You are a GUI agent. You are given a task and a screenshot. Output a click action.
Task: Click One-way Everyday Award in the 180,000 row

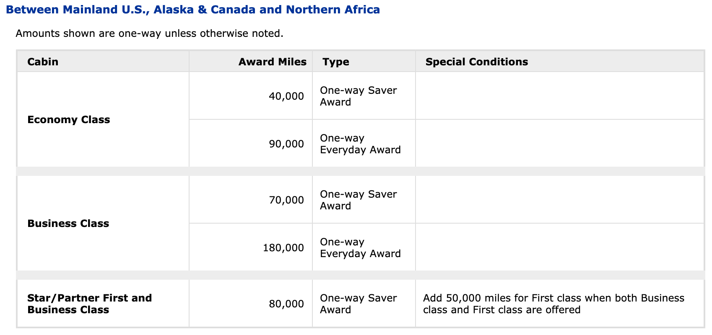360,248
